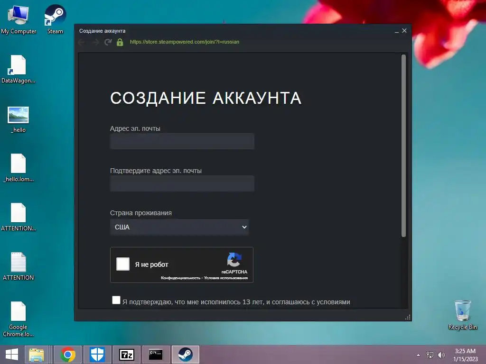Click the green padlock security icon

pos(120,42)
